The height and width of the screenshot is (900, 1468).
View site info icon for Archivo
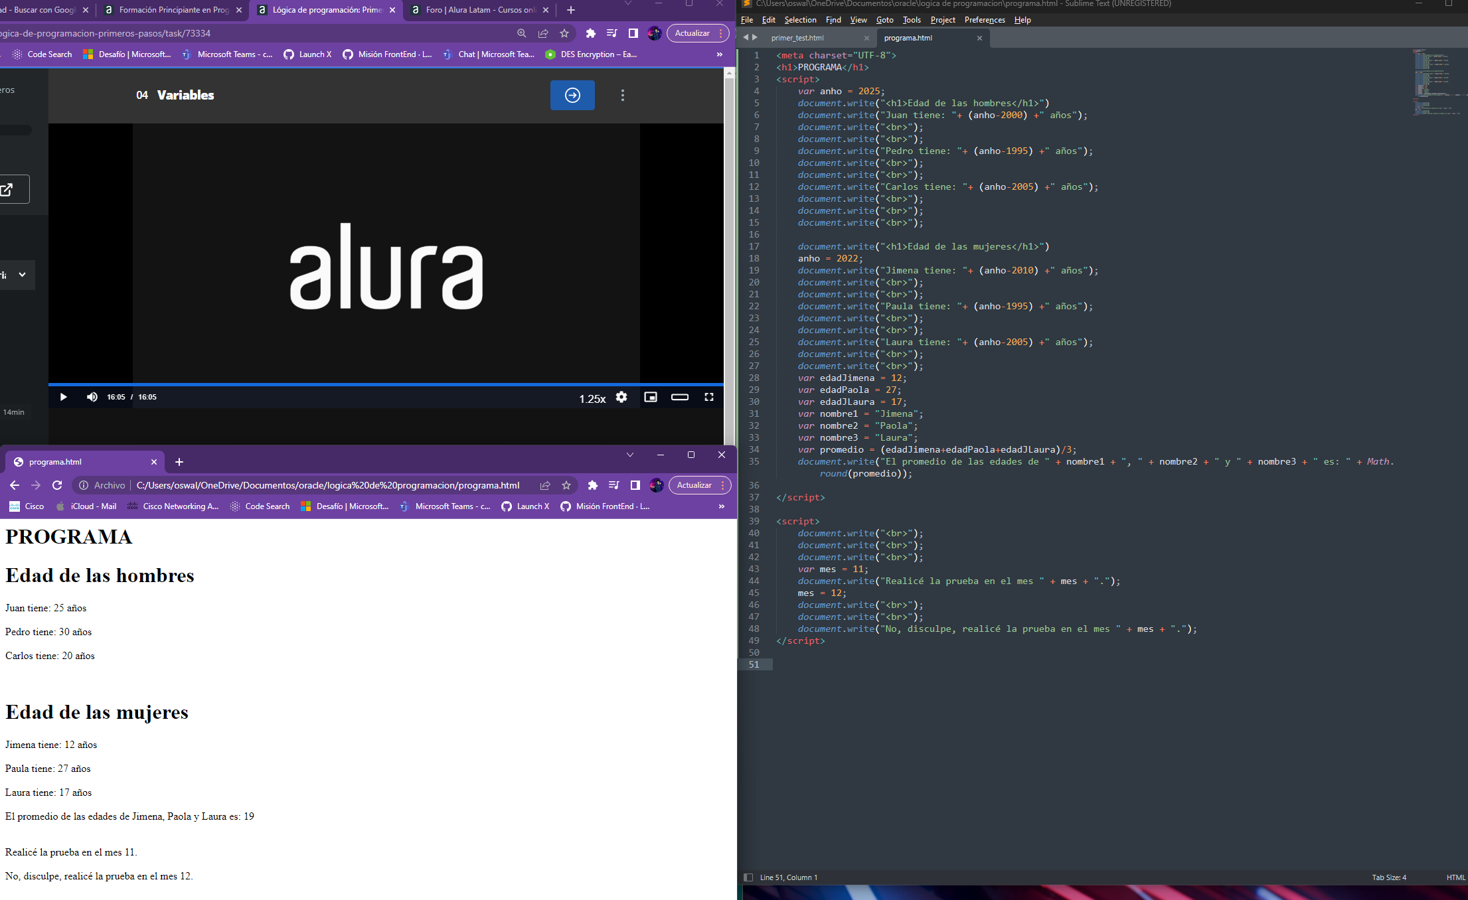(x=84, y=485)
